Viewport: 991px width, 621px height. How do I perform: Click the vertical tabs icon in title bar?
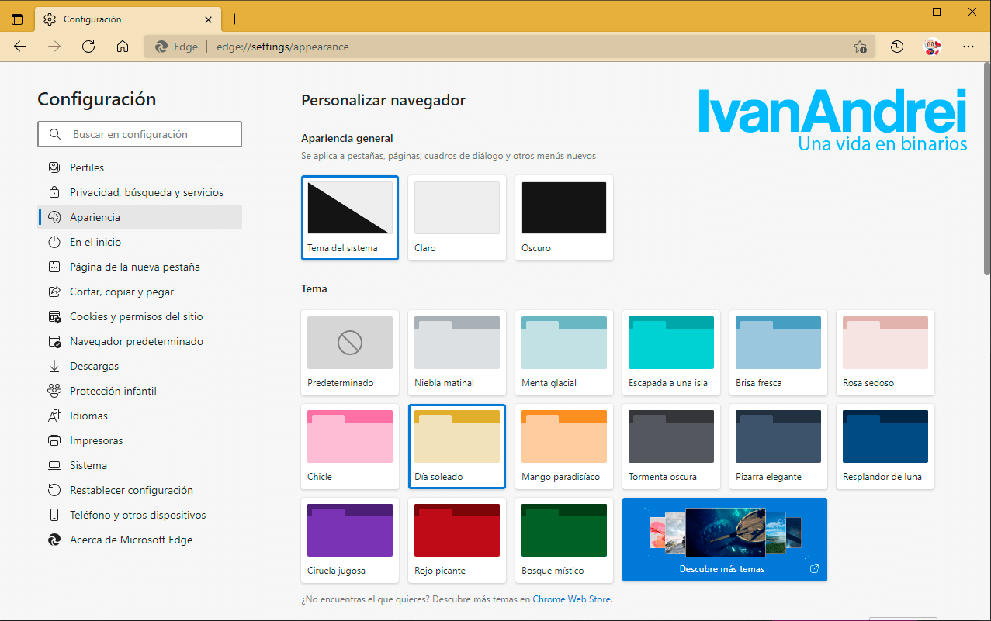17,19
